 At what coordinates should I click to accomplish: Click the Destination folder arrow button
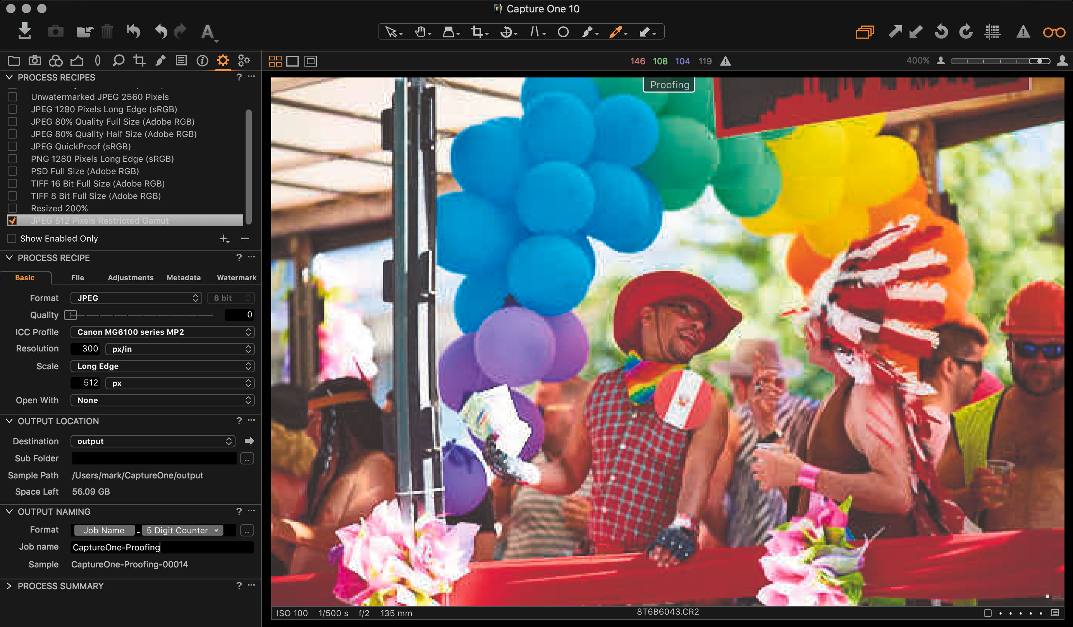pos(249,441)
